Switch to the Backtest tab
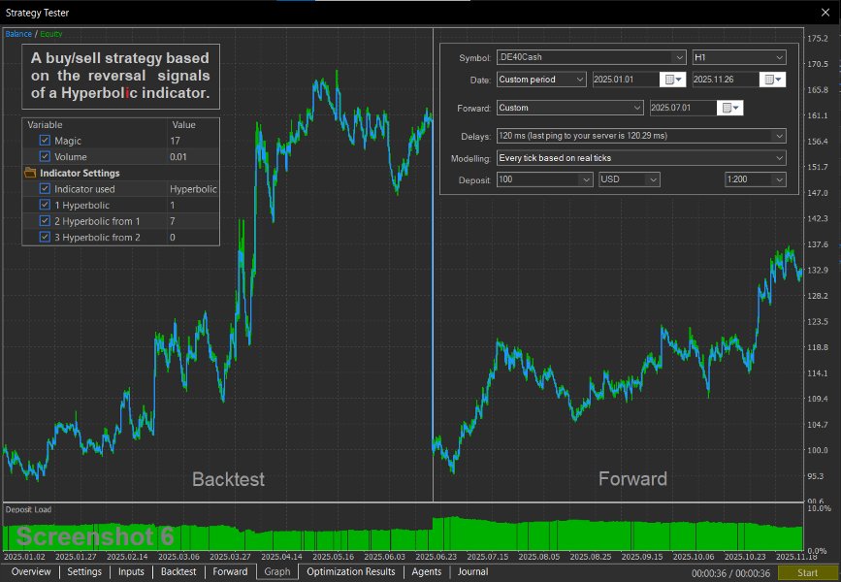This screenshot has width=841, height=582. tap(178, 571)
